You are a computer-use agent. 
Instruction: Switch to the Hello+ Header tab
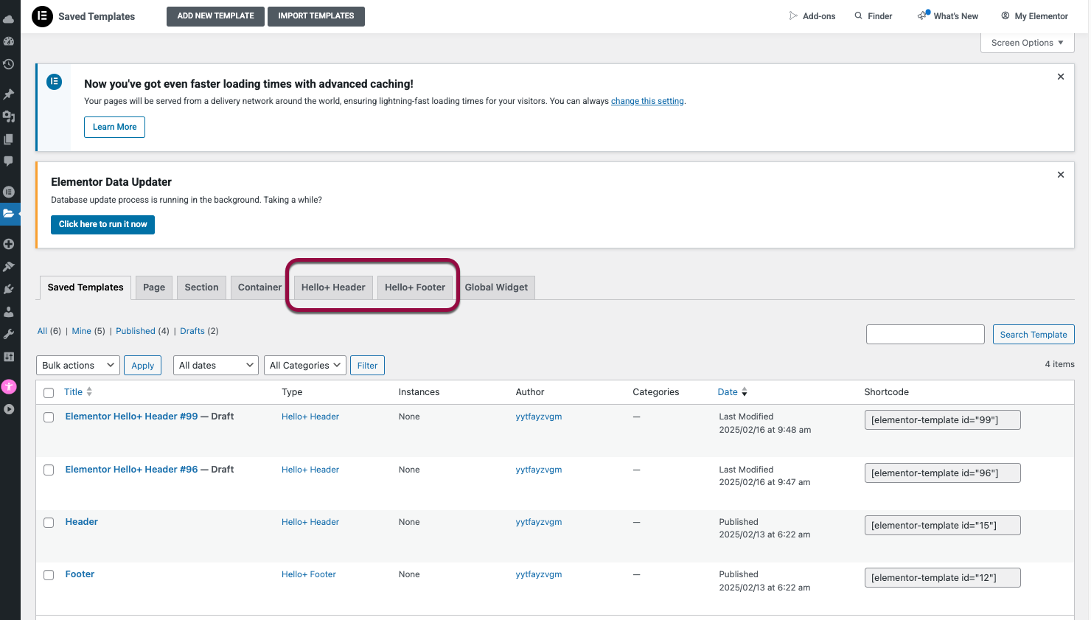coord(333,288)
